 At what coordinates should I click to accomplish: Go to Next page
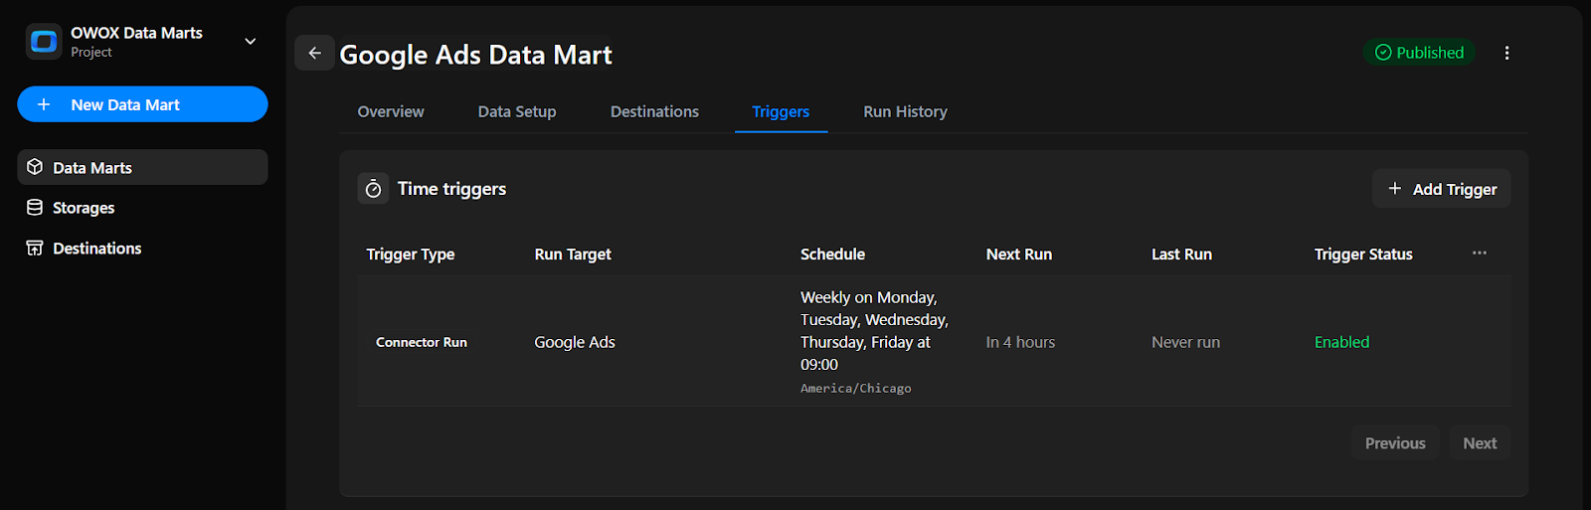click(x=1480, y=443)
